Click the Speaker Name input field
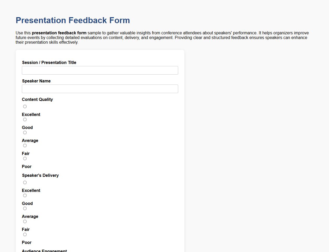The height and width of the screenshot is (252, 329). click(x=100, y=89)
